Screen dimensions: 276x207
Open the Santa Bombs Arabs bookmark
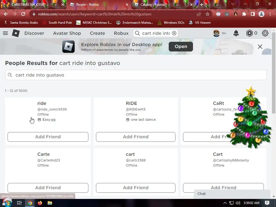click(x=21, y=23)
